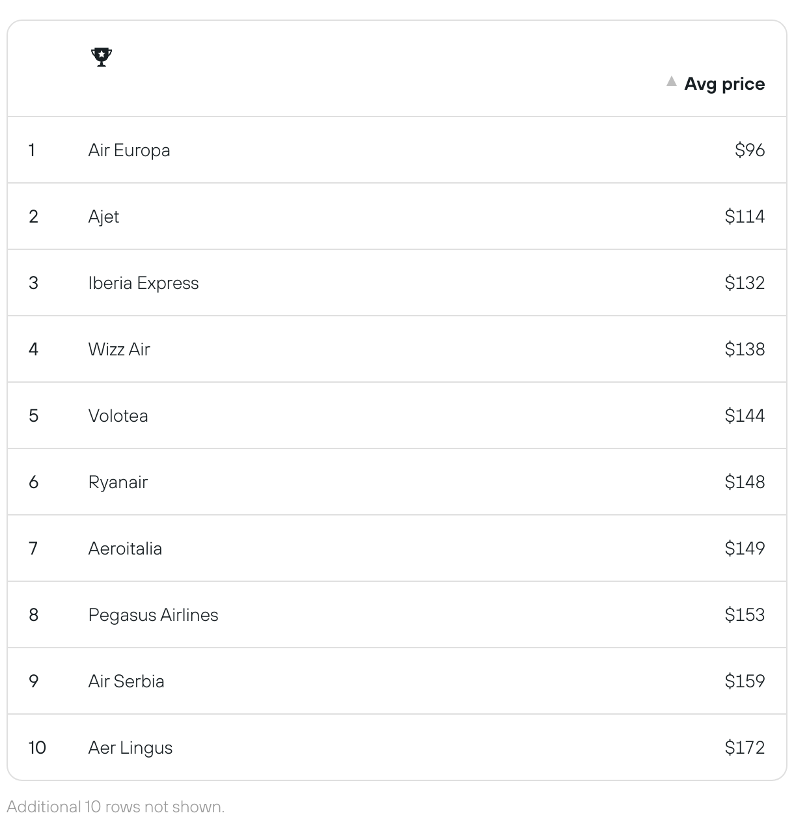The height and width of the screenshot is (824, 794).
Task: Click rank number 1 cell
Action: click(31, 150)
